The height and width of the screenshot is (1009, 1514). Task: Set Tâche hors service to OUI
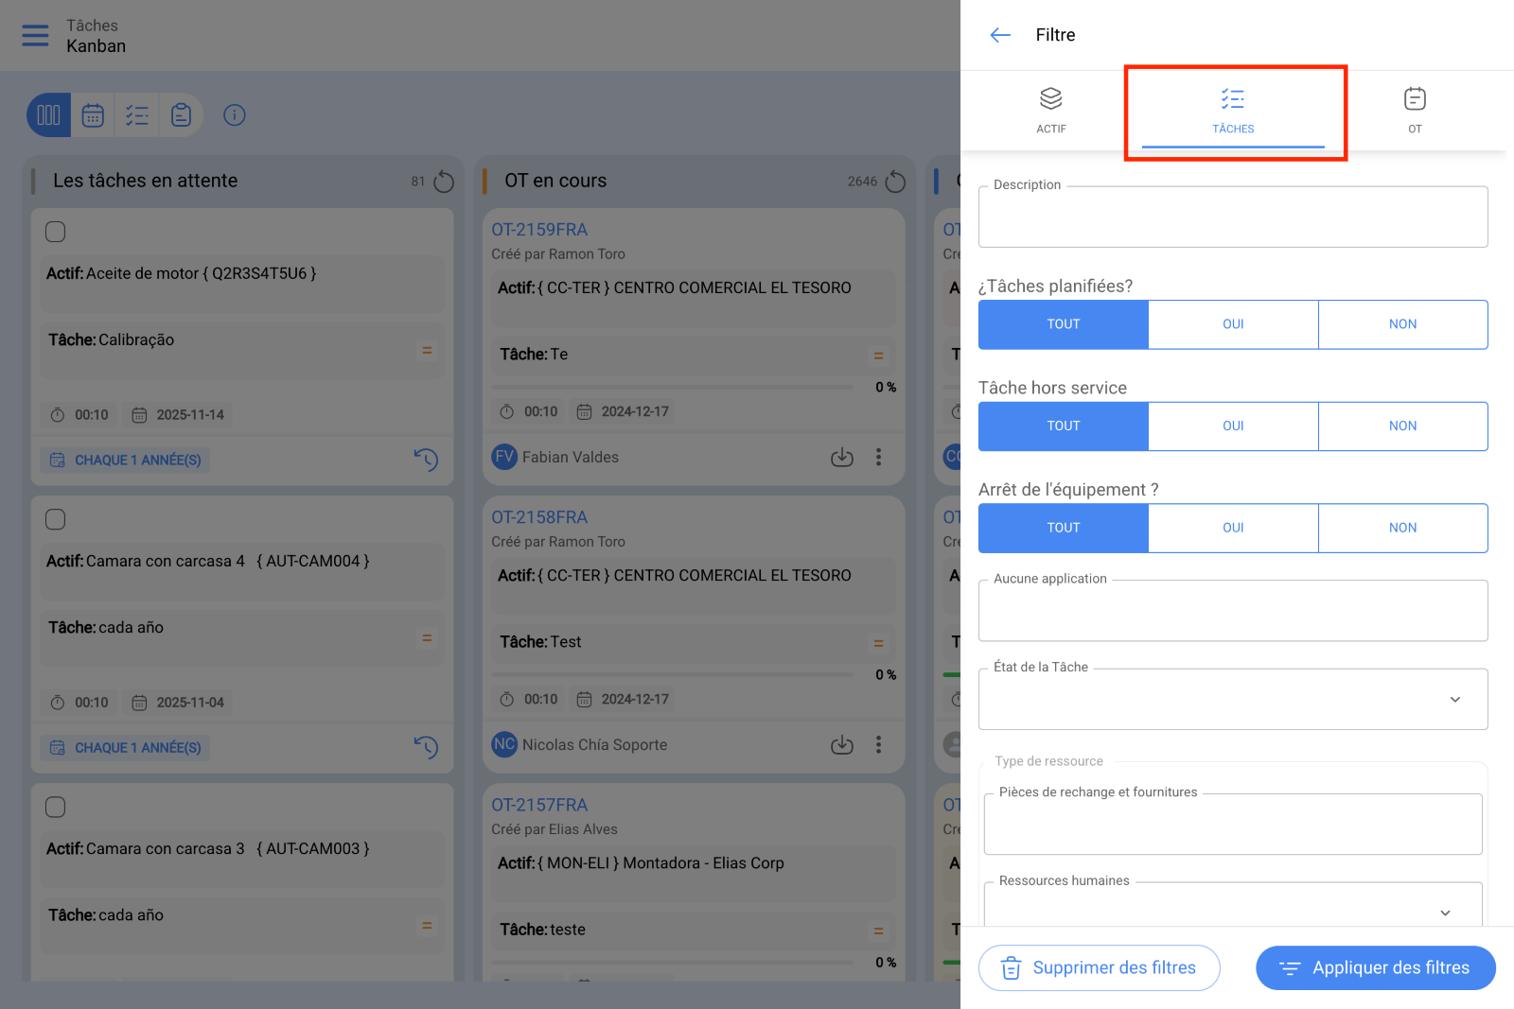pos(1233,426)
